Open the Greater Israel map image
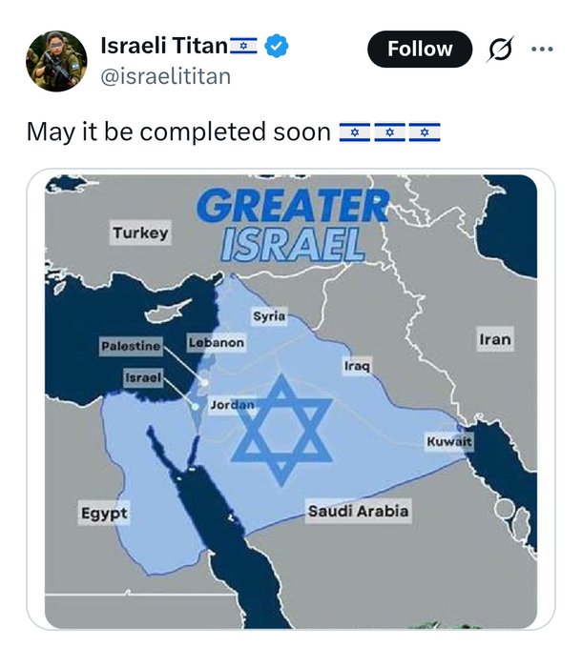Screen dimensions: 582x647 coord(291,401)
